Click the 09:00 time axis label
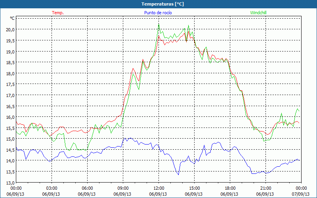The image size is (317, 198). (x=123, y=188)
